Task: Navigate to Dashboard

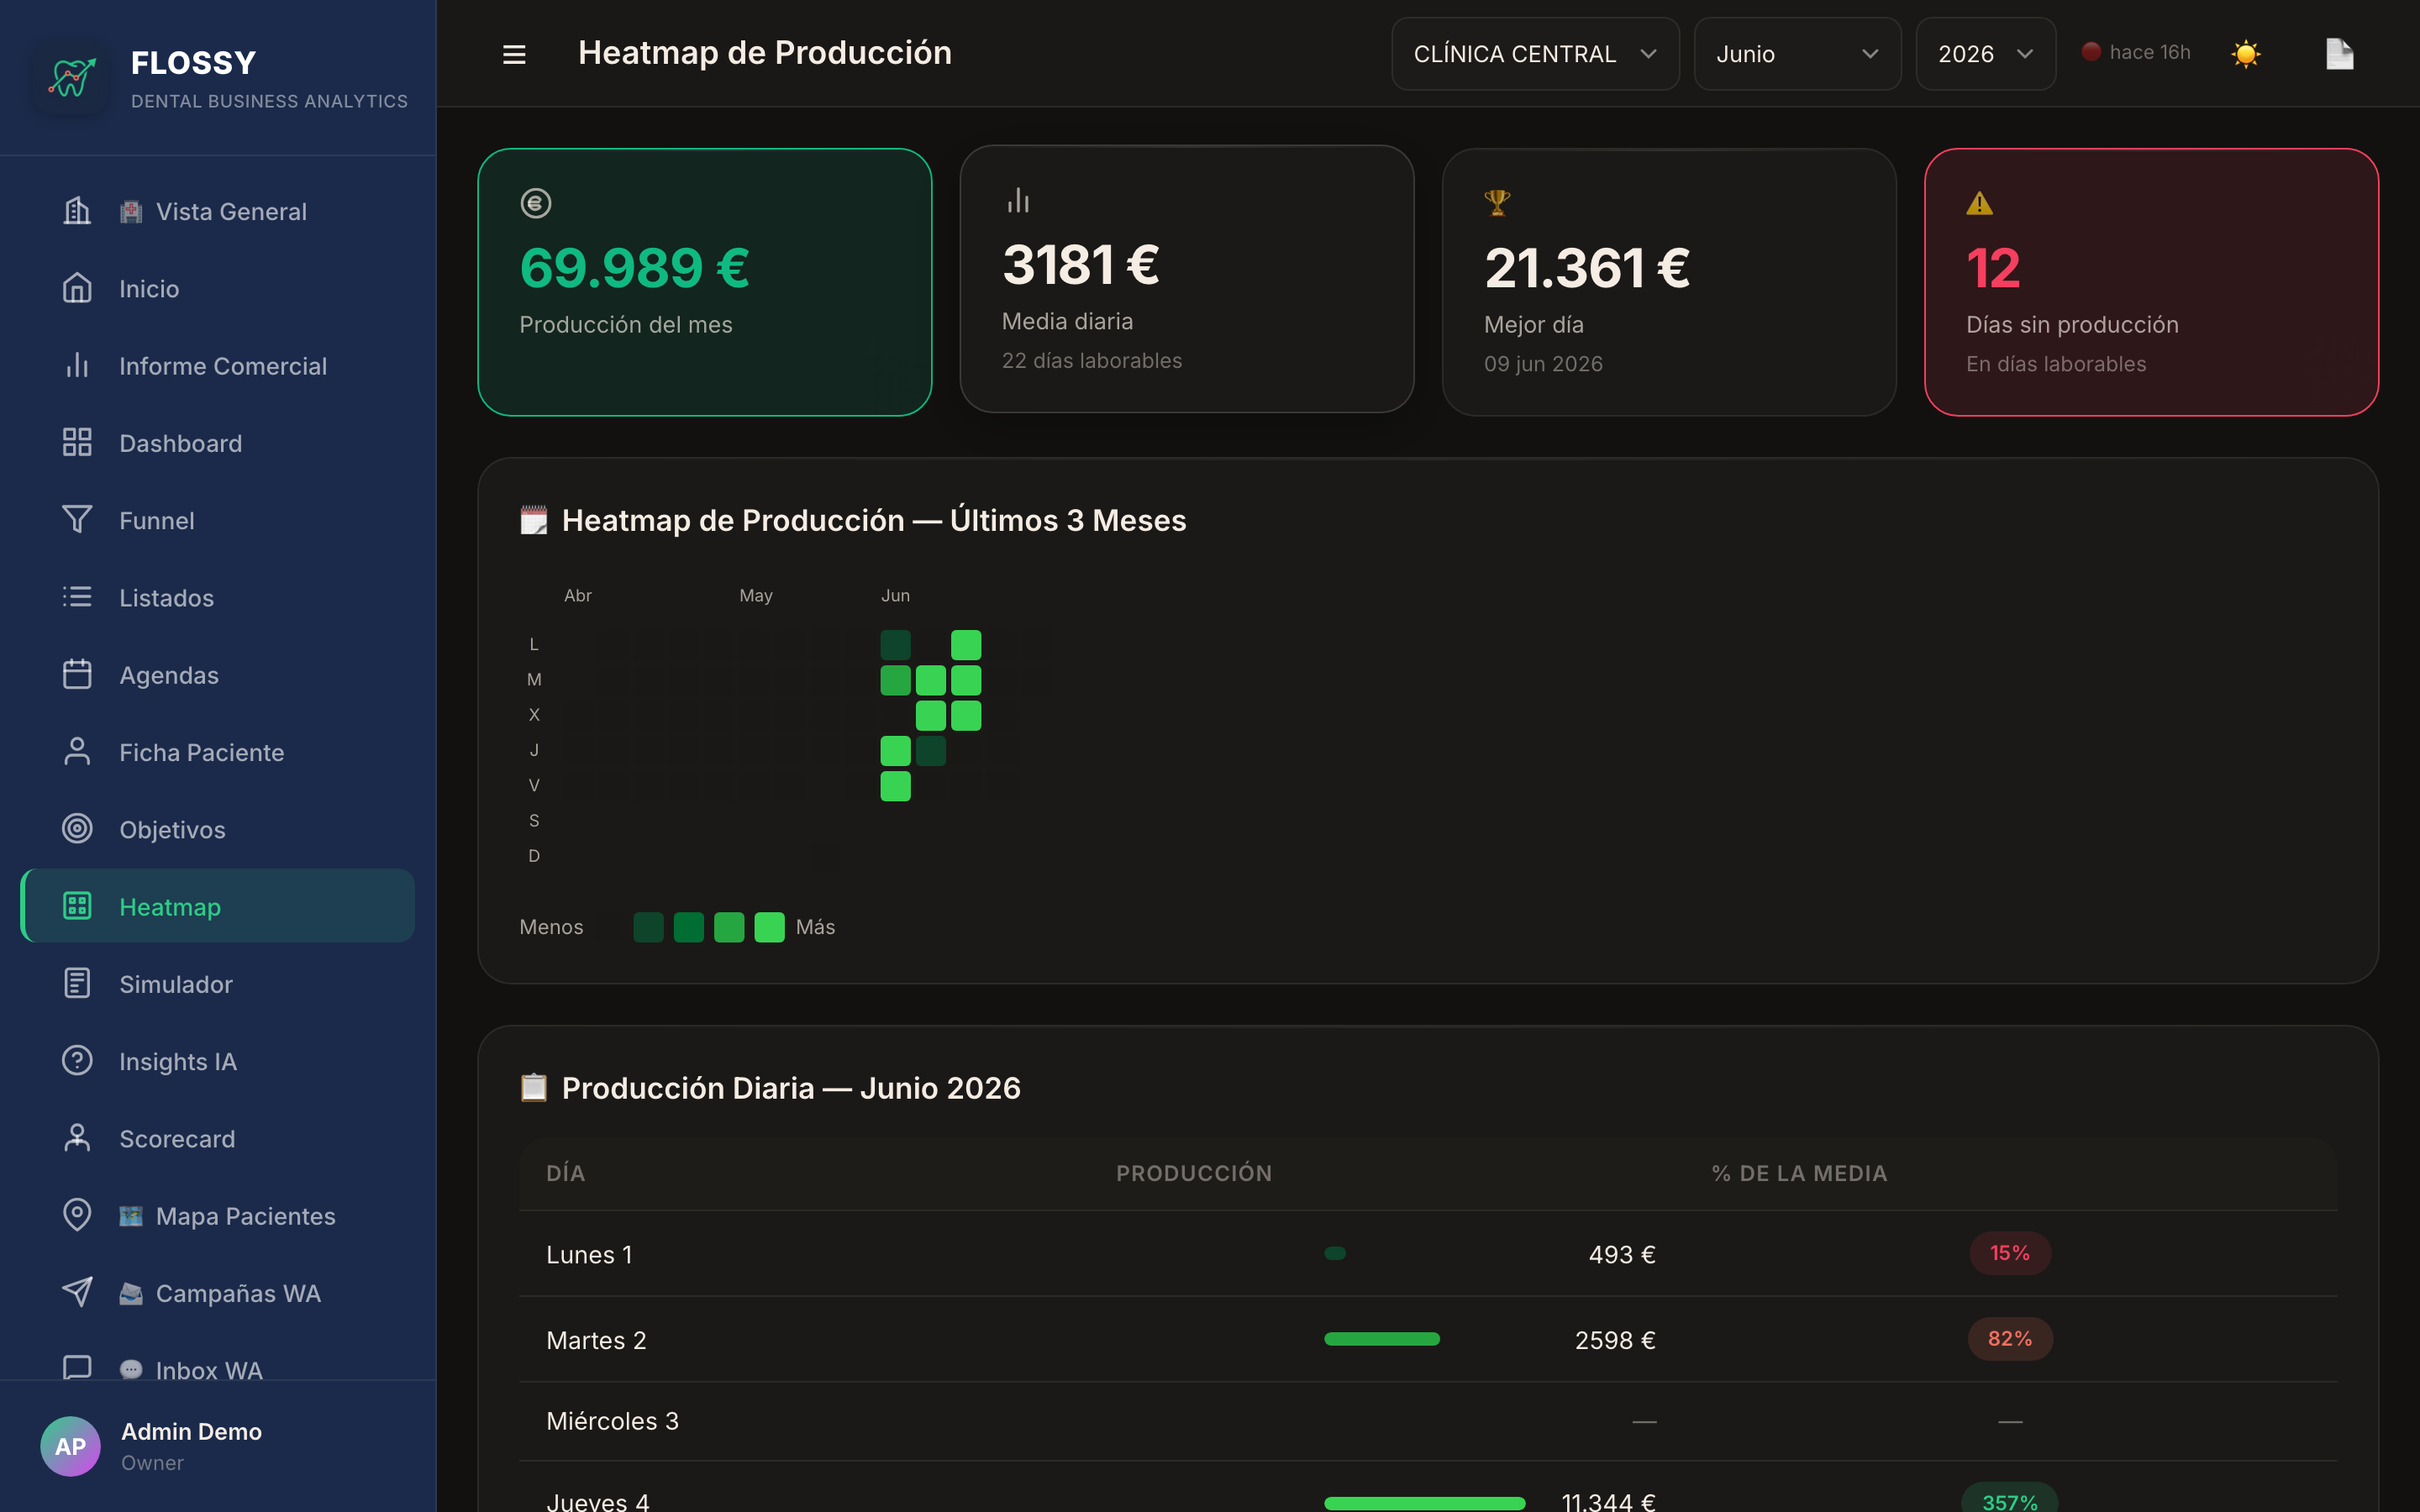Action: (x=217, y=442)
